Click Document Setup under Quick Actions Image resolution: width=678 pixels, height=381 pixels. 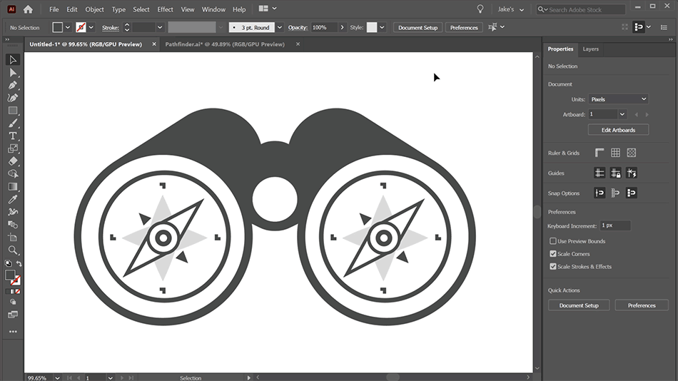579,305
